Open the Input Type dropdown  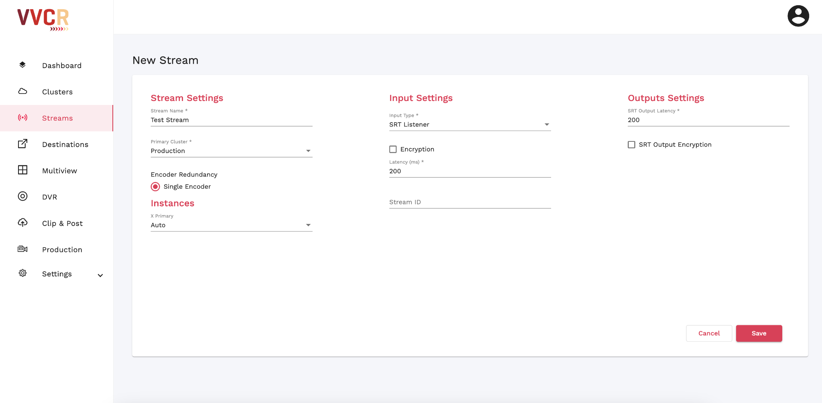point(470,125)
